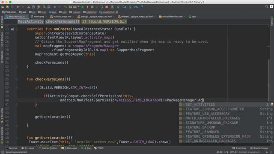Click the Paste icon in toolbar

point(38,7)
